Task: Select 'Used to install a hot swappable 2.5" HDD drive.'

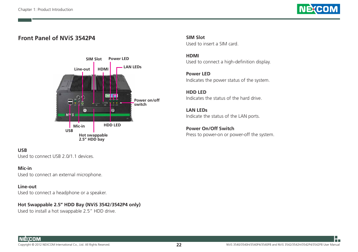Action: pyautogui.click(x=67, y=211)
